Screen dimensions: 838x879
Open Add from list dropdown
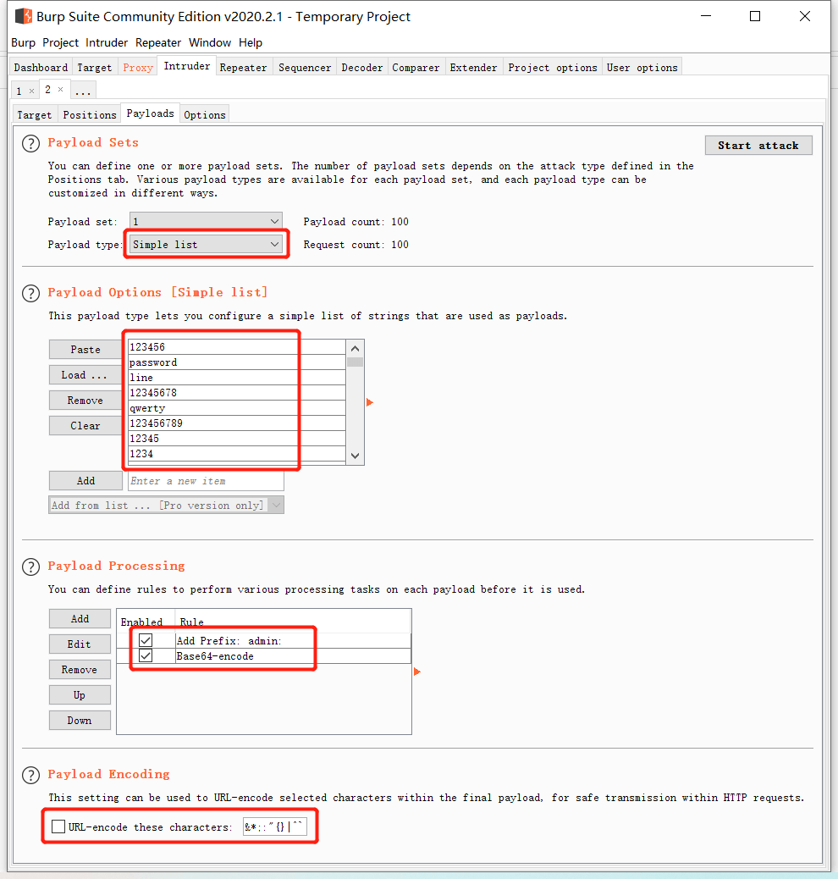point(166,505)
